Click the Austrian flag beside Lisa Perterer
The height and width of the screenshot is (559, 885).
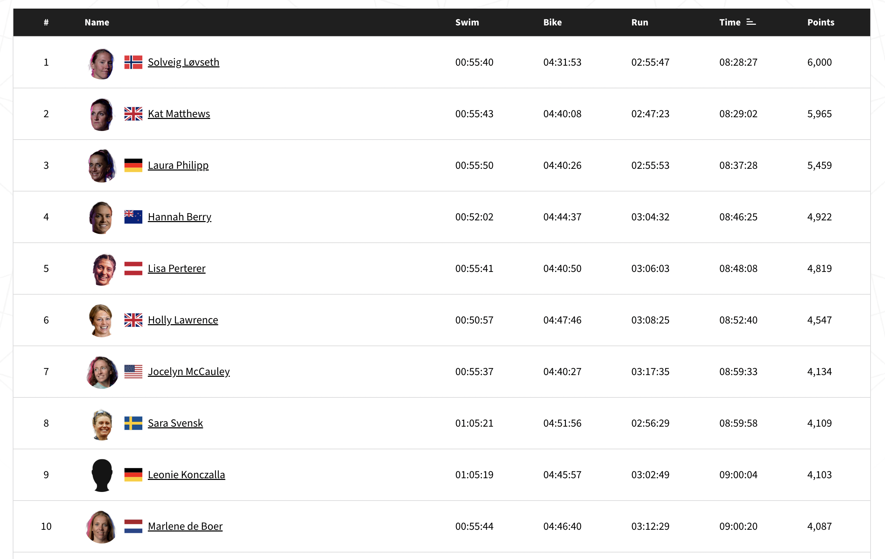point(133,268)
